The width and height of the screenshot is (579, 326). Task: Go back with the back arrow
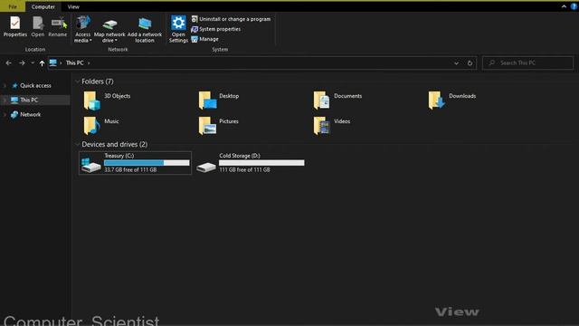[x=8, y=63]
